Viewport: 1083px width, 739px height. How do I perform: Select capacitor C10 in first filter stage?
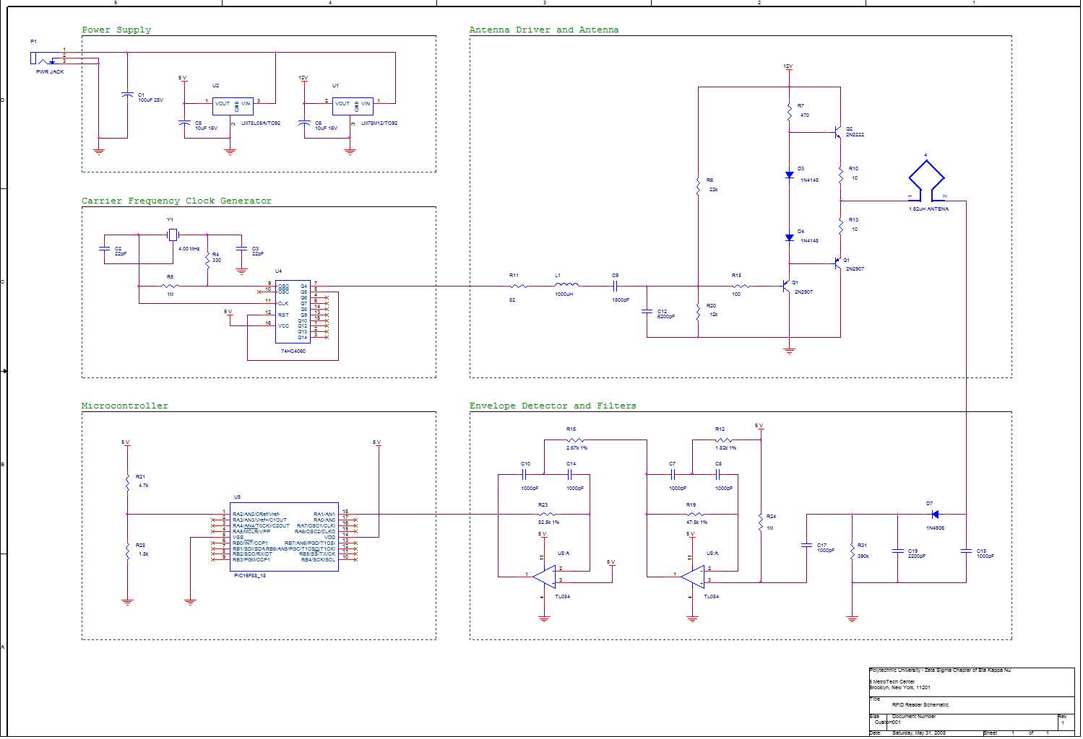tap(525, 474)
